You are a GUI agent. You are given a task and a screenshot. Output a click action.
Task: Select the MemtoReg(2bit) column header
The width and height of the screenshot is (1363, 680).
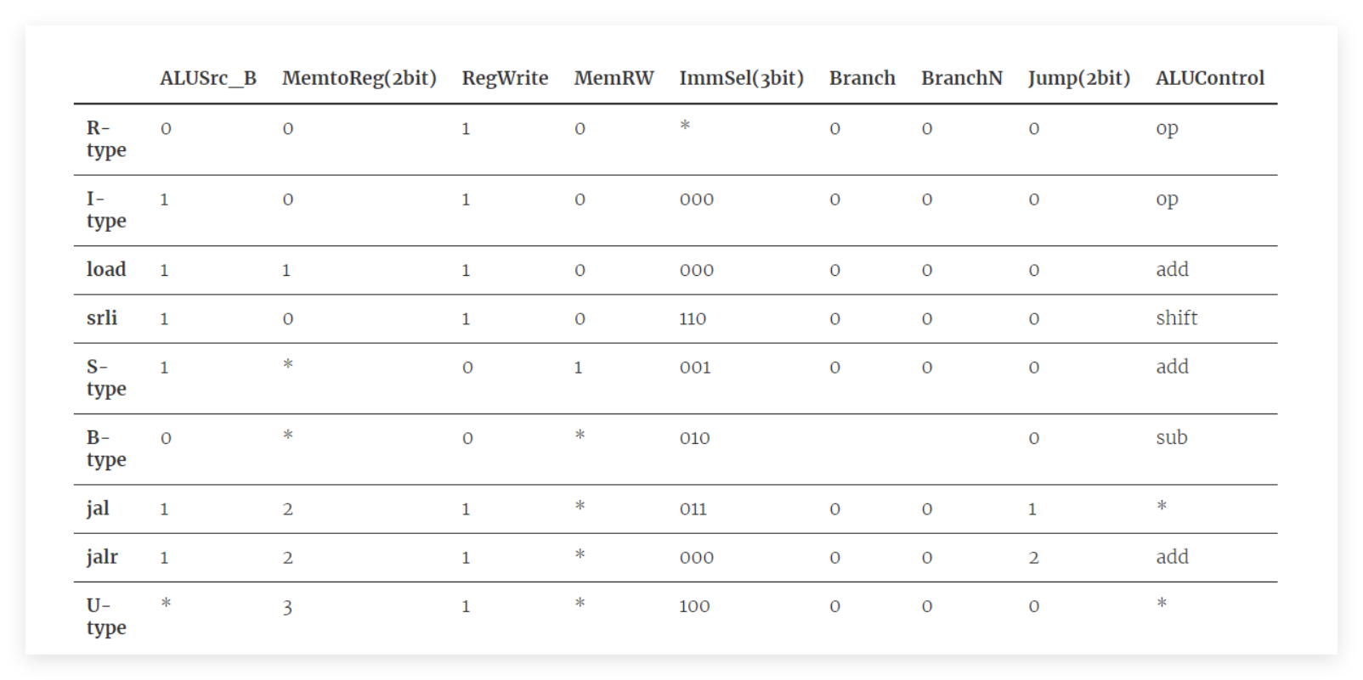359,78
